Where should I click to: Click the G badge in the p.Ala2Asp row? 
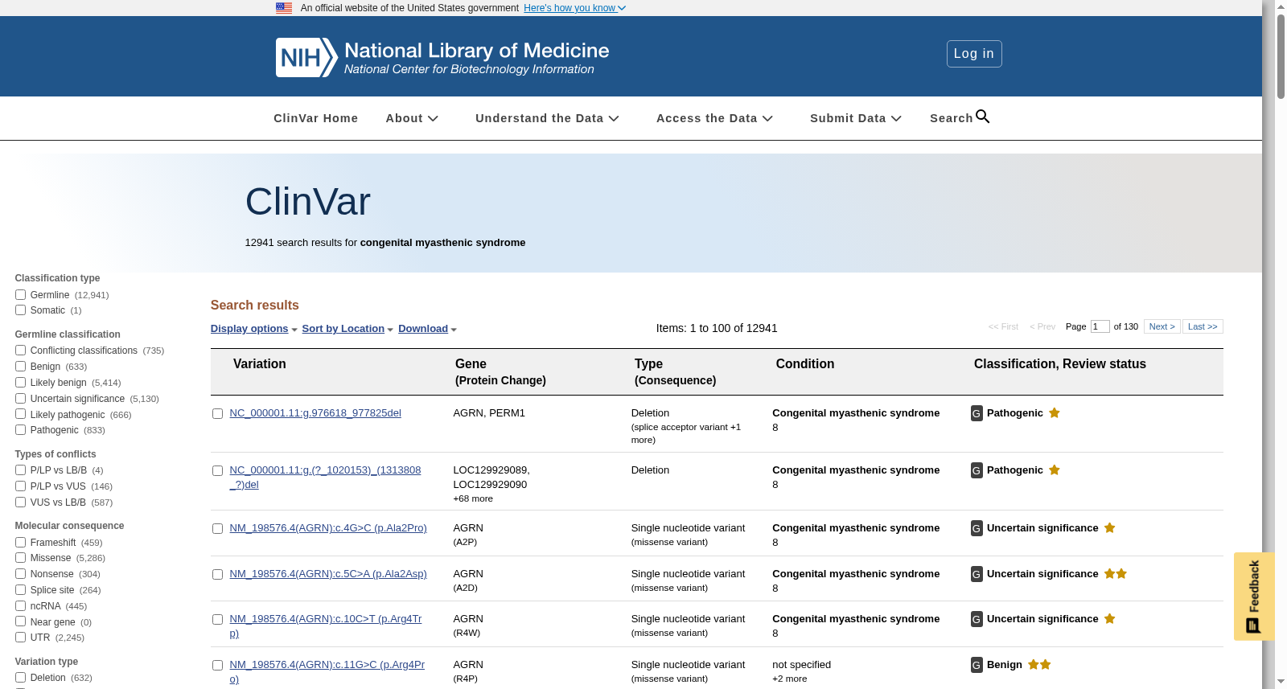pyautogui.click(x=977, y=574)
